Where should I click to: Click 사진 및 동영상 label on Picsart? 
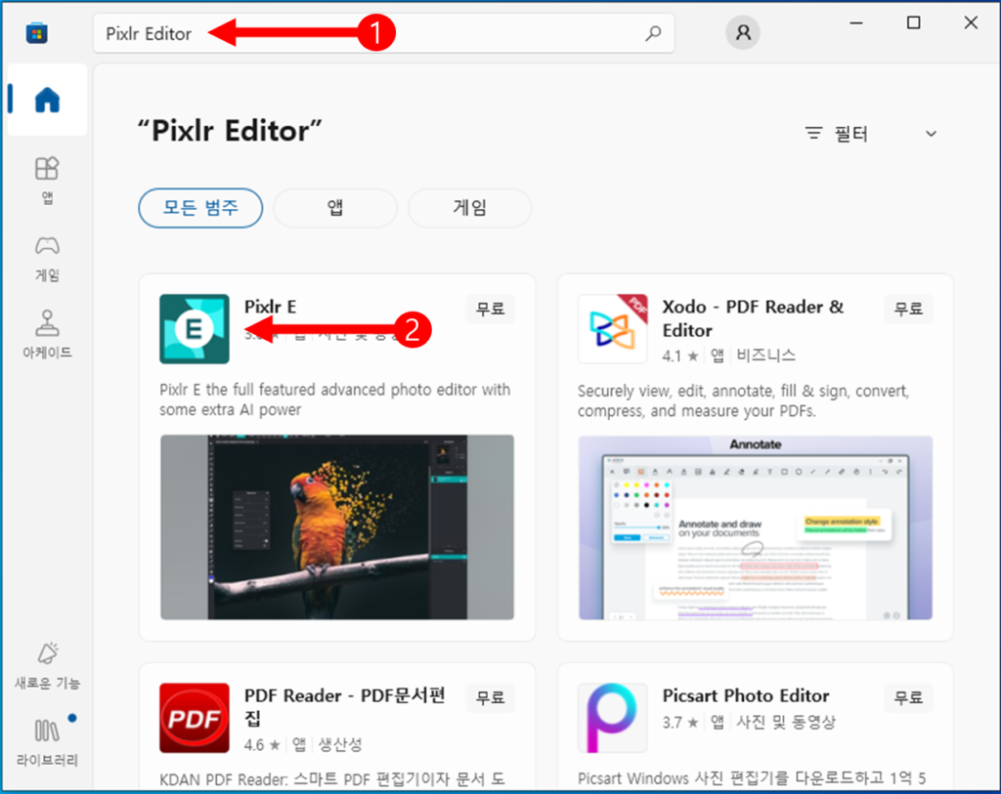(786, 722)
